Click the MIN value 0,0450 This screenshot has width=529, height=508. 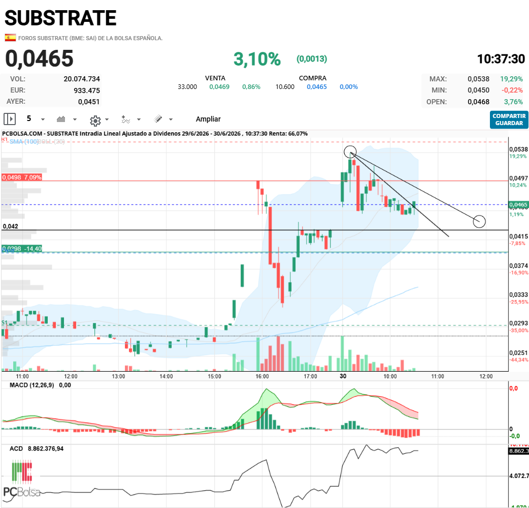[x=478, y=90]
